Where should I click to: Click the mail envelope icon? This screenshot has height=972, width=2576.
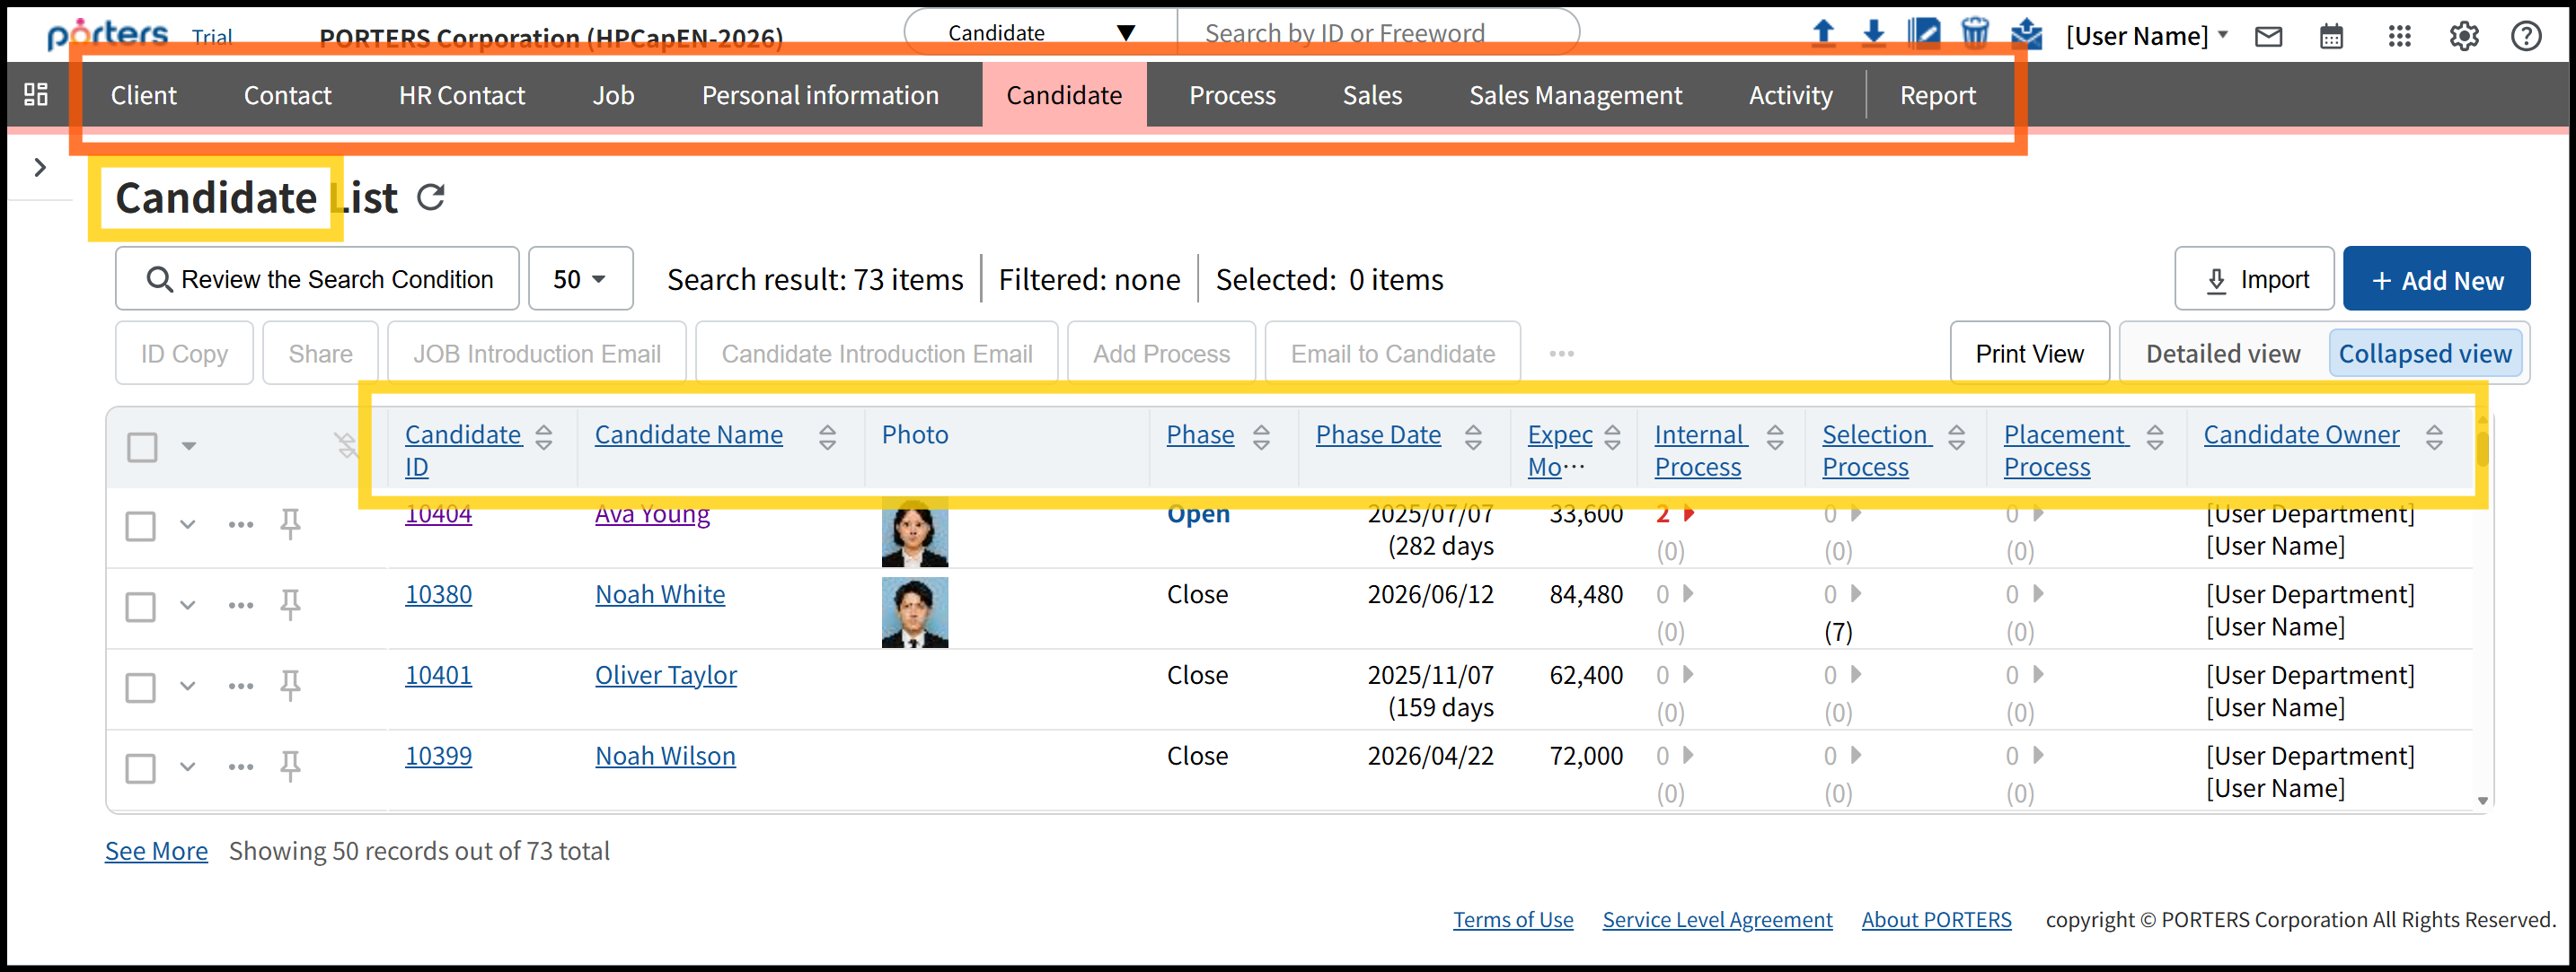click(x=2268, y=37)
